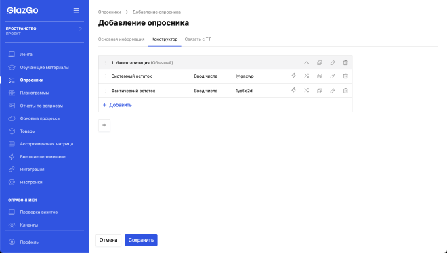Click the Профиль user icon
The height and width of the screenshot is (253, 447).
[12, 242]
